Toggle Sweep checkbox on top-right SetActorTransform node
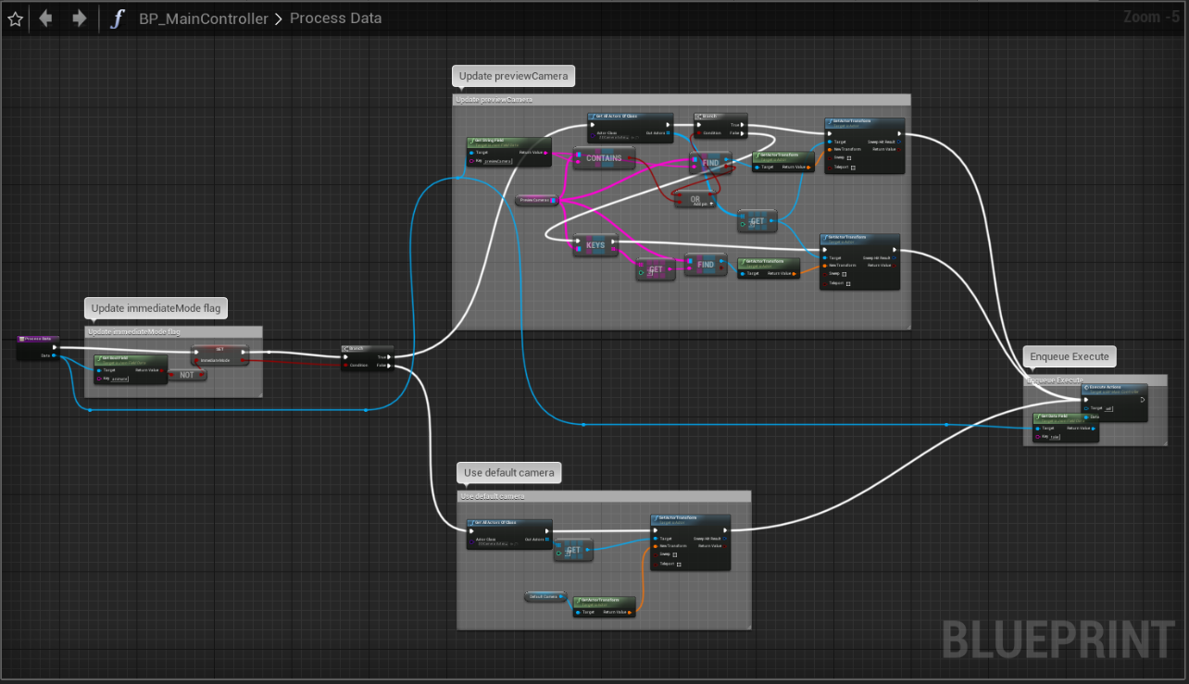Image resolution: width=1189 pixels, height=684 pixels. [848, 158]
